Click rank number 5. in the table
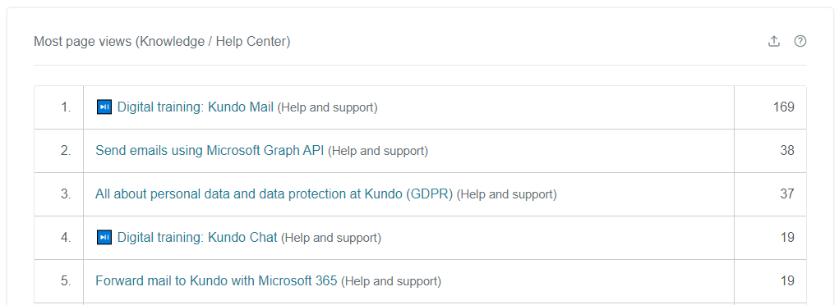839x305 pixels. [66, 281]
